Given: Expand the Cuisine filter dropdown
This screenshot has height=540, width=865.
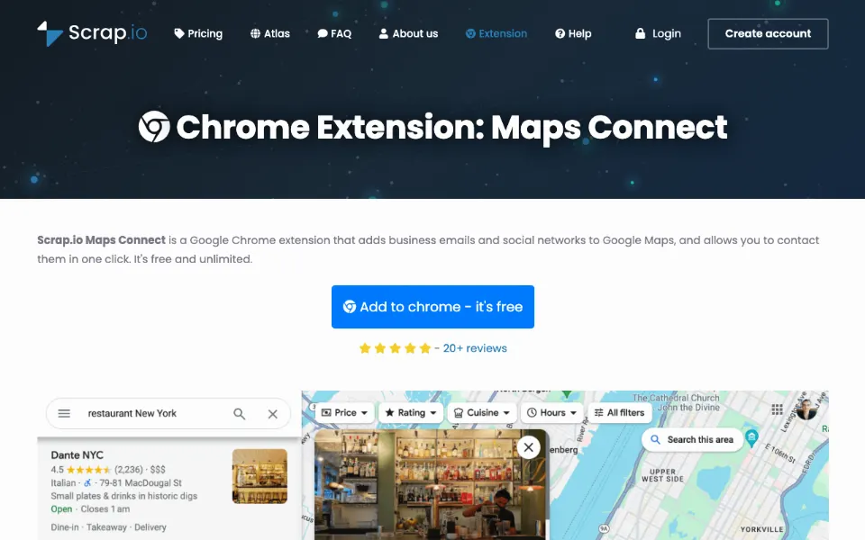Looking at the screenshot, I should point(481,413).
